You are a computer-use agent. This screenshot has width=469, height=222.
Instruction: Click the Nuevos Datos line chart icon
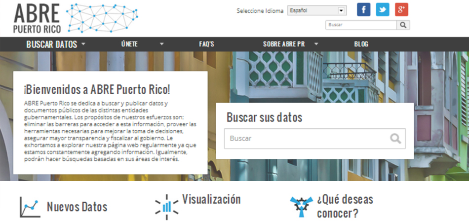click(30, 207)
